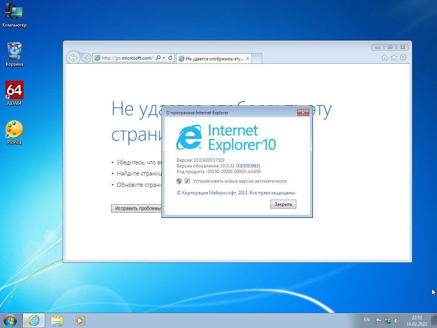
Task: Open the volume speaker tray icon
Action: 396,321
